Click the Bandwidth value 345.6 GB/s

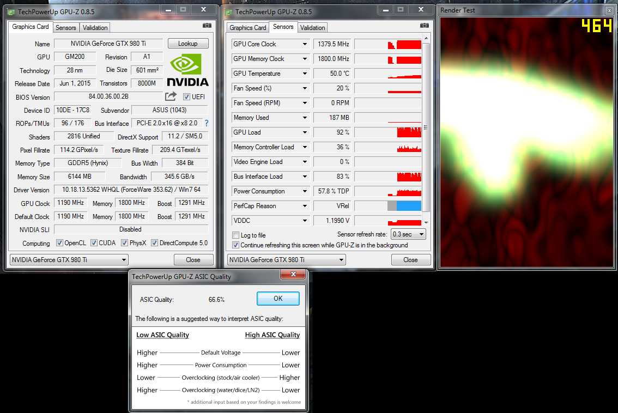[180, 177]
